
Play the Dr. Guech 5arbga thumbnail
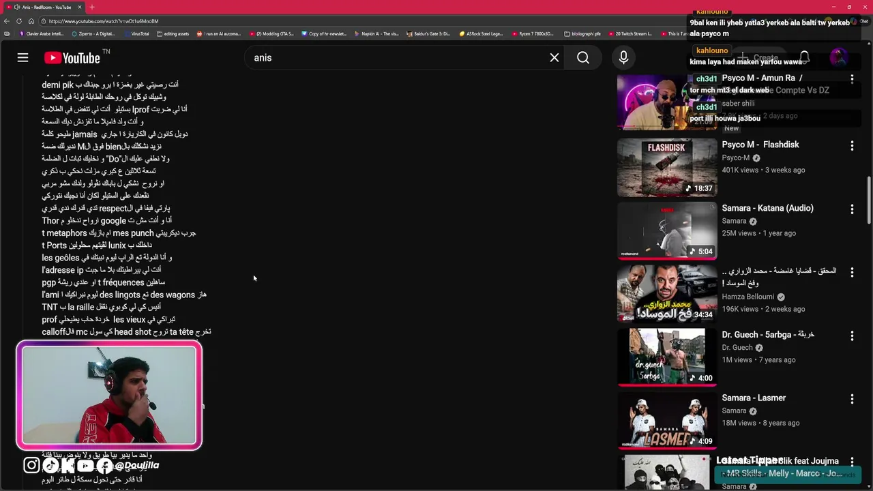(x=667, y=357)
